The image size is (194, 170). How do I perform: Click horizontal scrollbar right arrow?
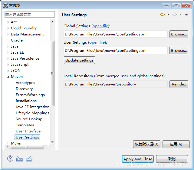(47, 147)
